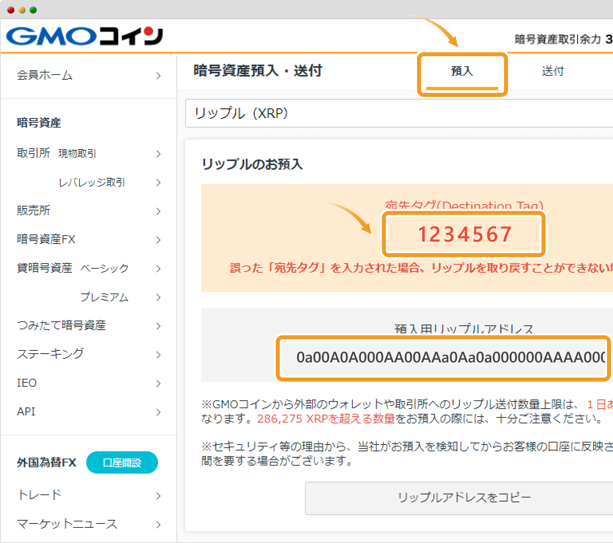Click chevron next to 販売所
The height and width of the screenshot is (543, 613).
coord(158,211)
